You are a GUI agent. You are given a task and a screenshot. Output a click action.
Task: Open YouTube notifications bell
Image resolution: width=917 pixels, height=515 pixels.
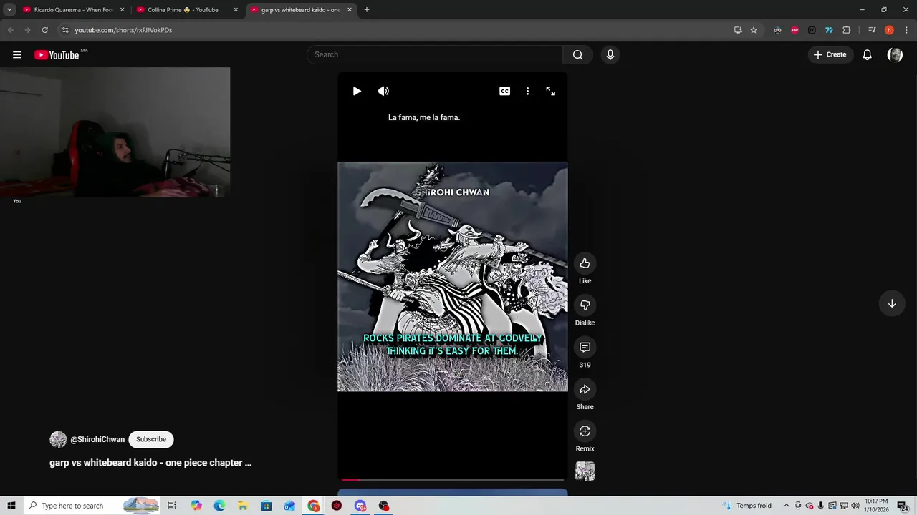point(867,55)
